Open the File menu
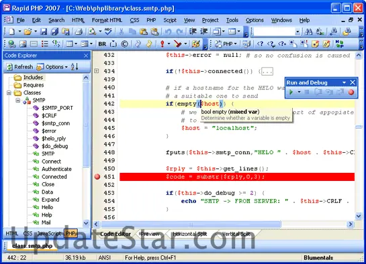The image size is (366, 264). [x=21, y=20]
